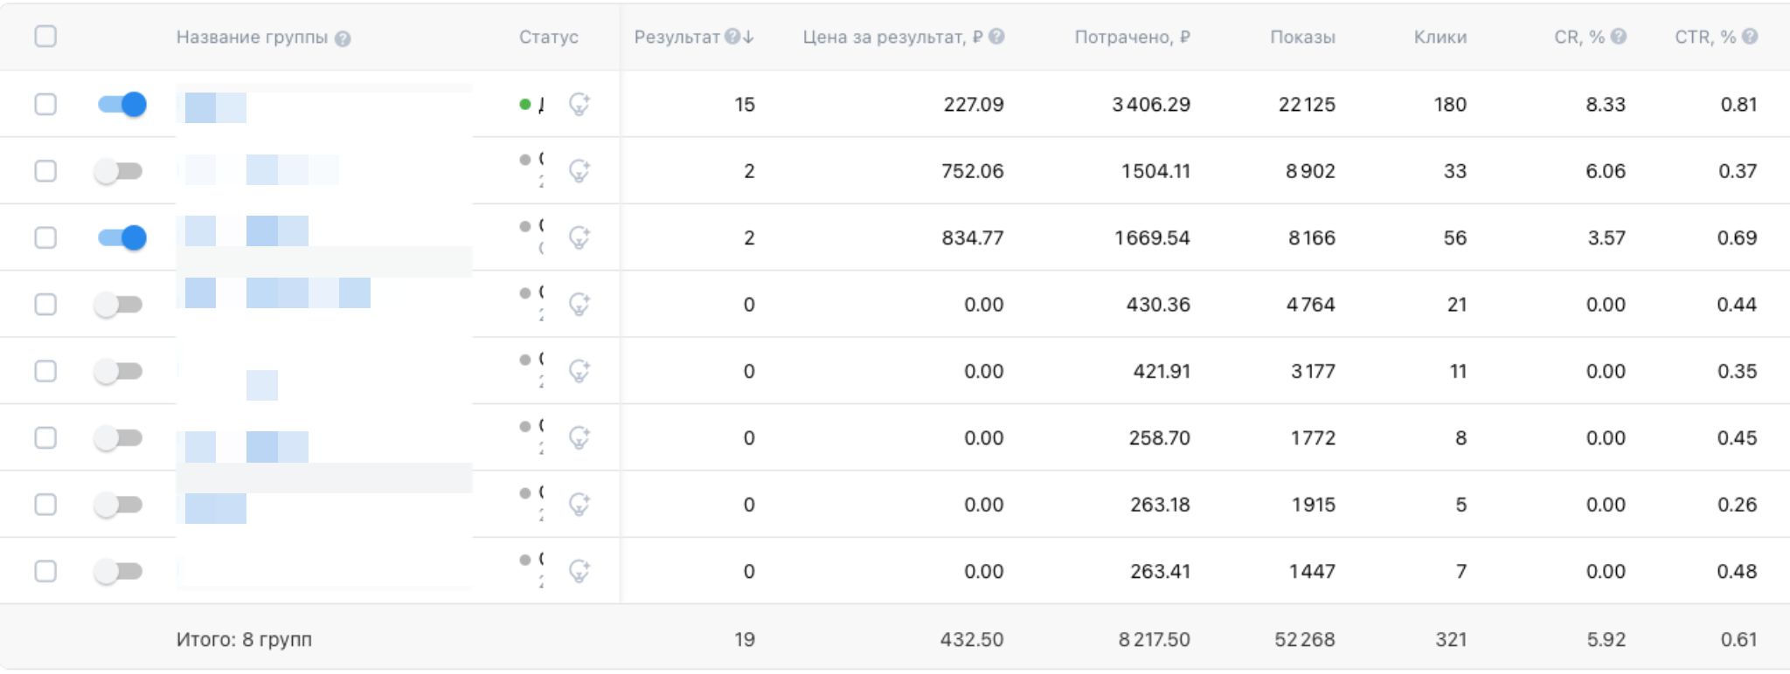Viewport: 1790px width, 674px height.
Task: Click the lightbulb recommendation icon in the 227.09 row
Action: (579, 105)
